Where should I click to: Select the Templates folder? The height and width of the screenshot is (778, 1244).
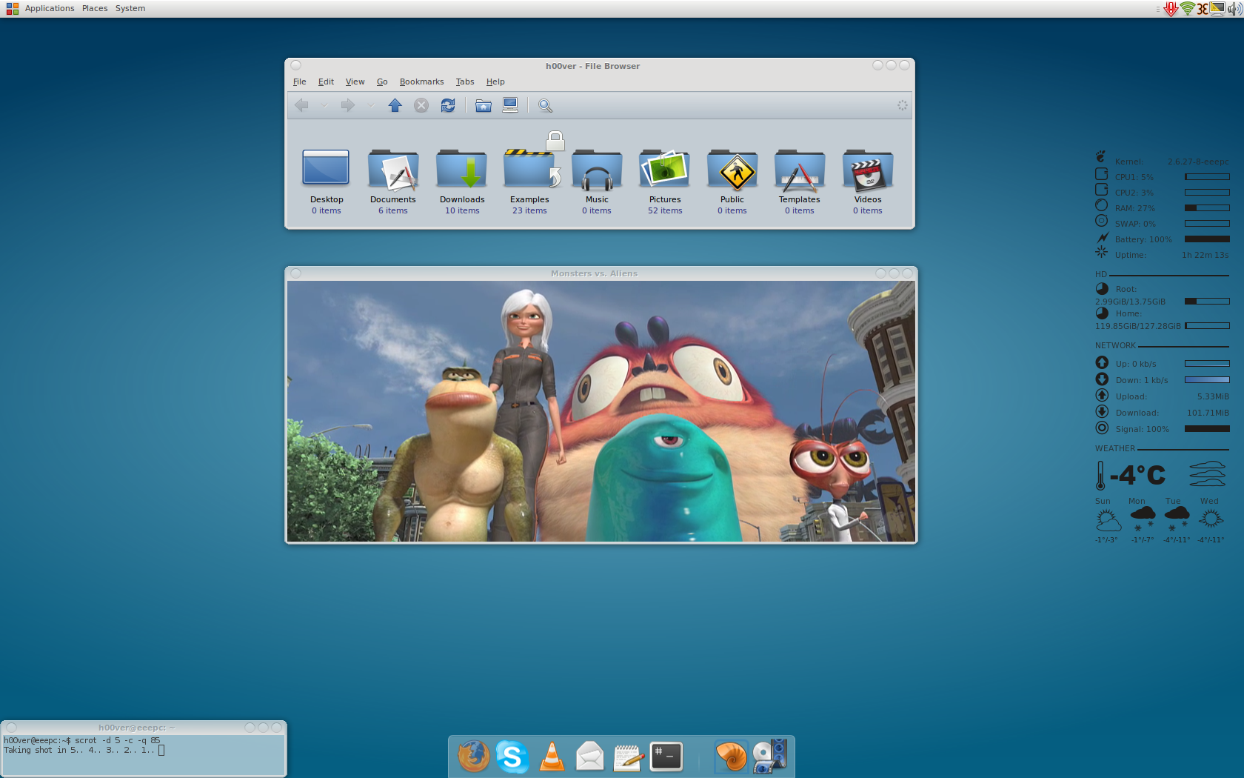(800, 182)
